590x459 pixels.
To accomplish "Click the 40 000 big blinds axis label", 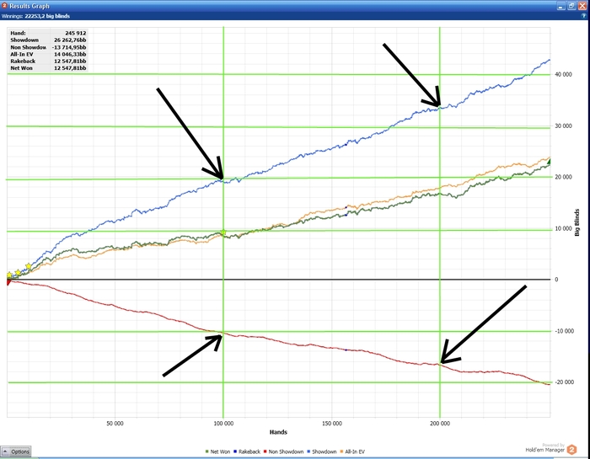I will (563, 74).
